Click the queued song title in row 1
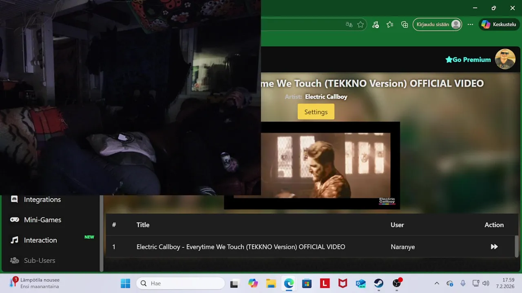 click(x=241, y=247)
